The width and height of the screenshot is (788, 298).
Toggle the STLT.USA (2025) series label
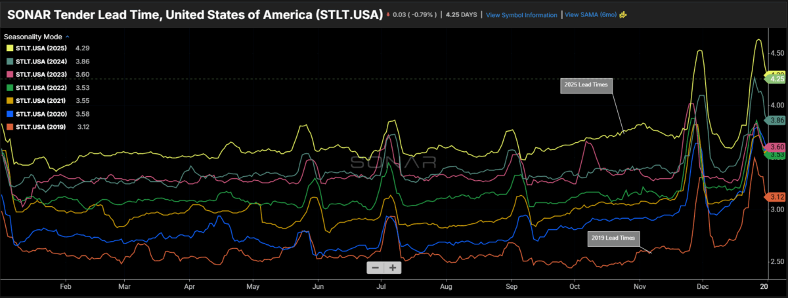(x=42, y=48)
